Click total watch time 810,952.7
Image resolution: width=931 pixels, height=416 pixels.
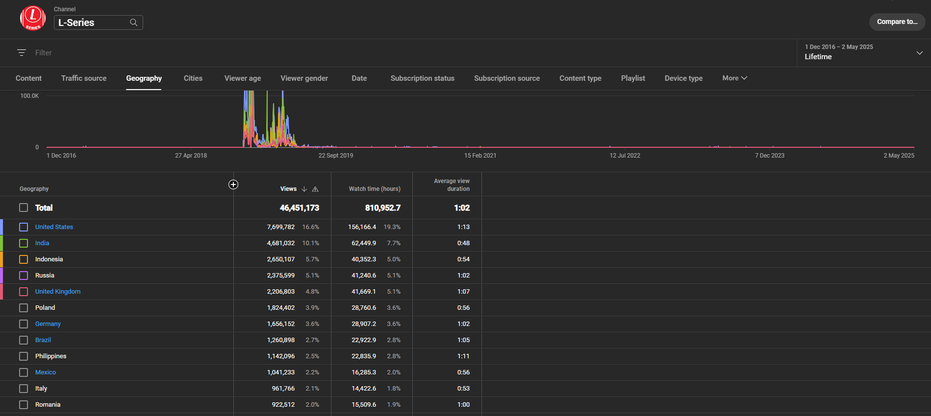coord(382,208)
